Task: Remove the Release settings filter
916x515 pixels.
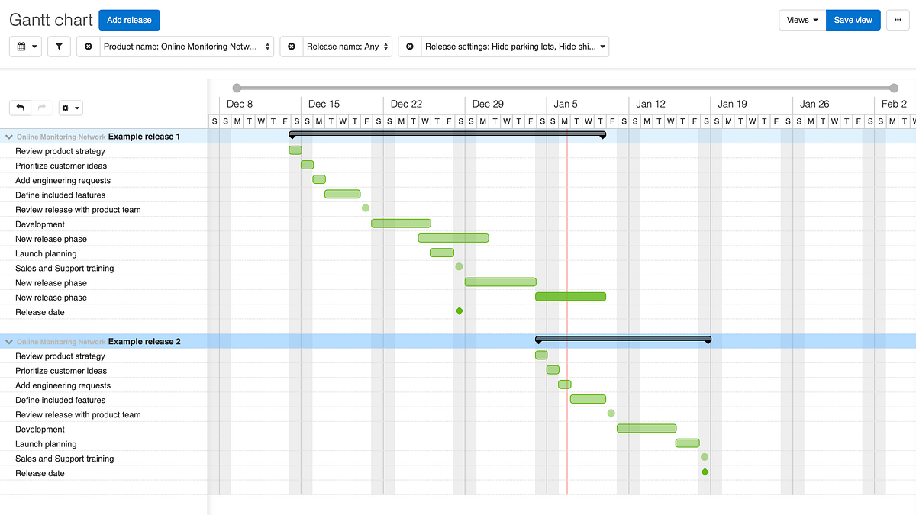Action: point(410,47)
